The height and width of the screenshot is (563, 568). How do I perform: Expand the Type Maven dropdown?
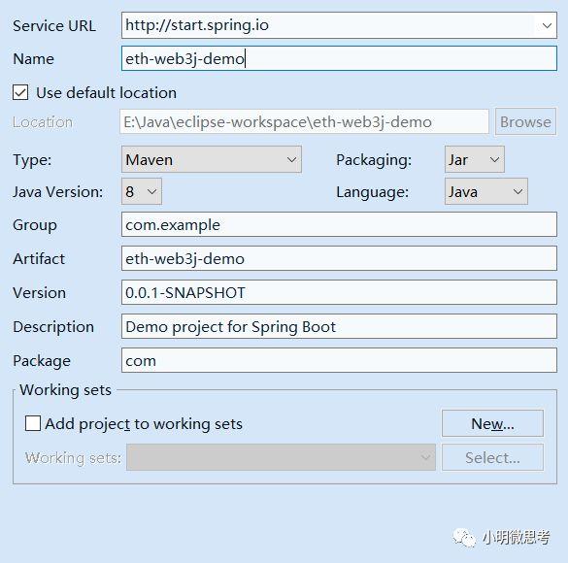click(212, 159)
